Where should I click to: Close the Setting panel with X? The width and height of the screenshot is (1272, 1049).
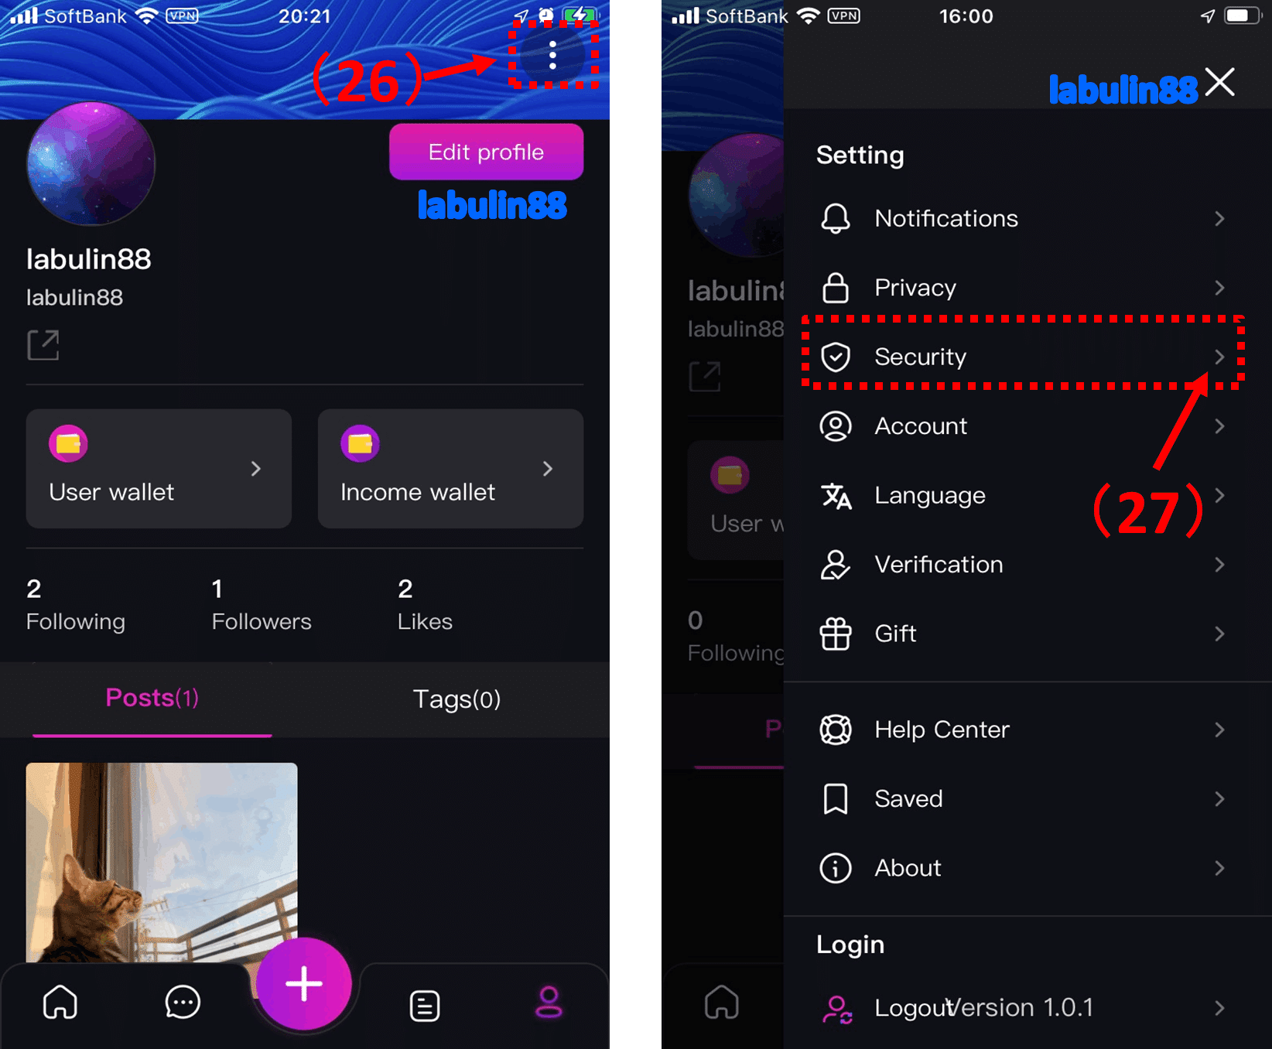(x=1220, y=81)
